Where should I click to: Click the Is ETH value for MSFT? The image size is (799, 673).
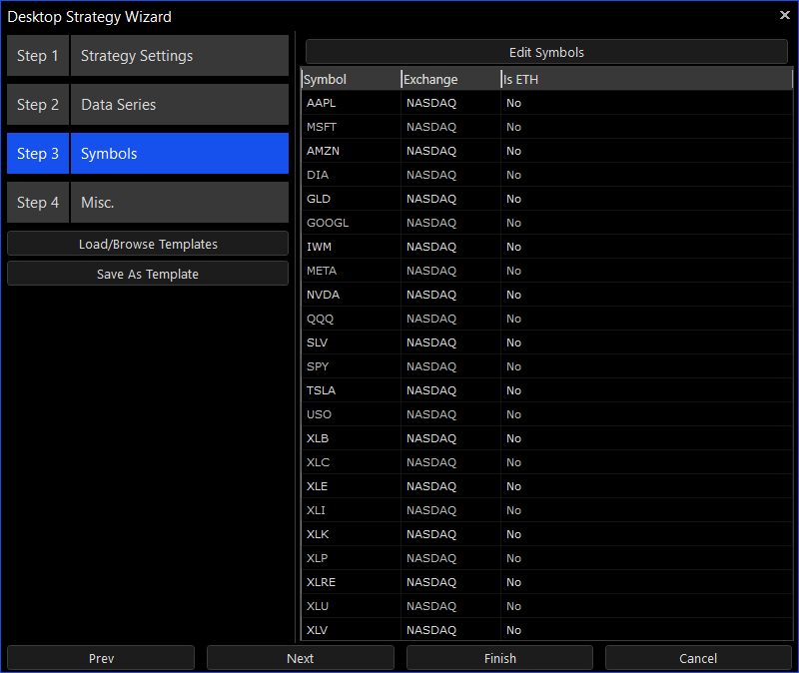click(x=646, y=127)
